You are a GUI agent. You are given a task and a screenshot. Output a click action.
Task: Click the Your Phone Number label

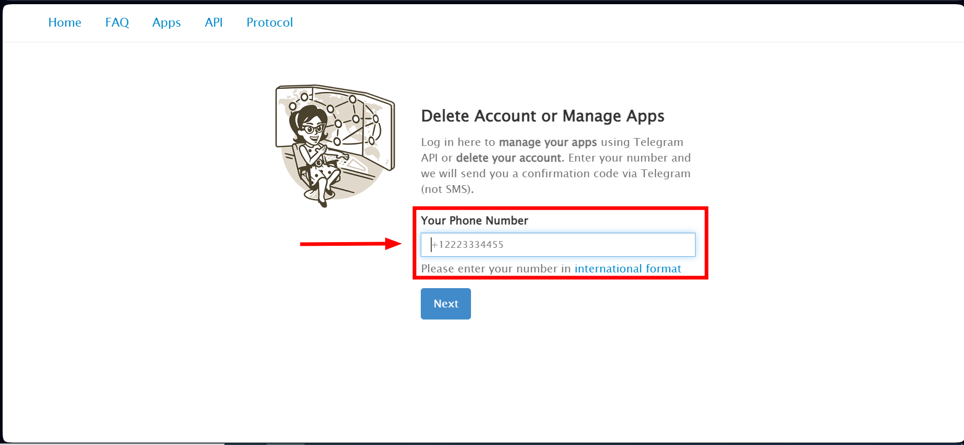(x=475, y=221)
